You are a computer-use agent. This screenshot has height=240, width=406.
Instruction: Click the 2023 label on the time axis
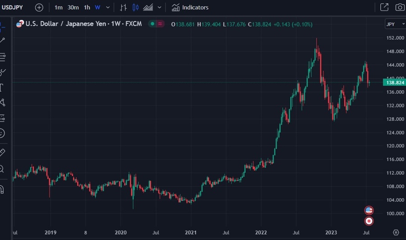click(331, 232)
